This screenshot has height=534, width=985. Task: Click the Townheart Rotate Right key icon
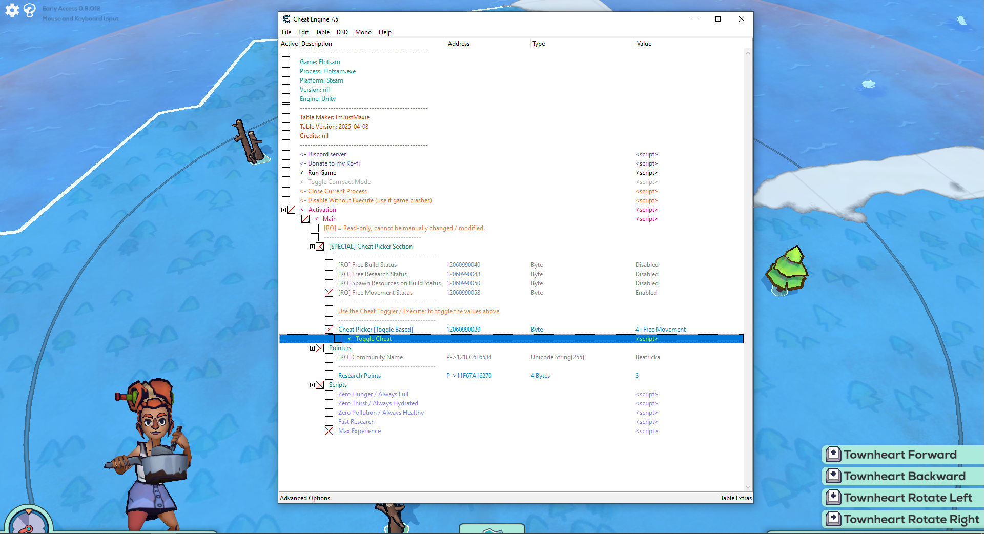(833, 519)
